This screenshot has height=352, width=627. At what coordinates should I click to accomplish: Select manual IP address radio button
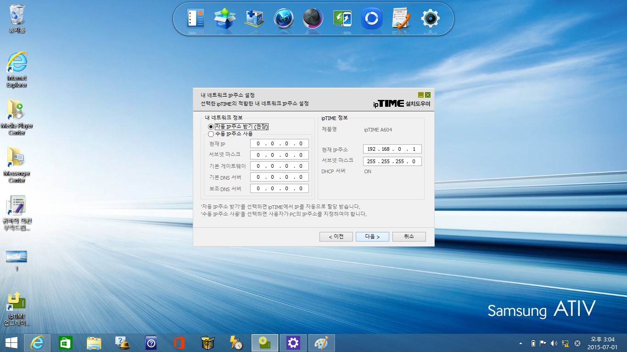(211, 134)
